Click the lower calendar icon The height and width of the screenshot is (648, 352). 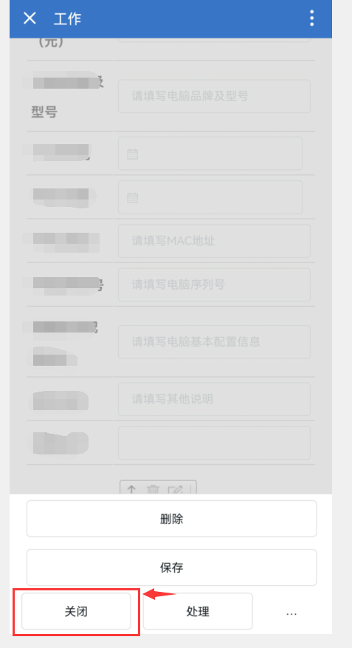point(133,198)
